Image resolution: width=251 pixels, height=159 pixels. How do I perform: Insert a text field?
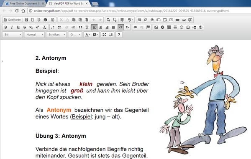[159, 20]
